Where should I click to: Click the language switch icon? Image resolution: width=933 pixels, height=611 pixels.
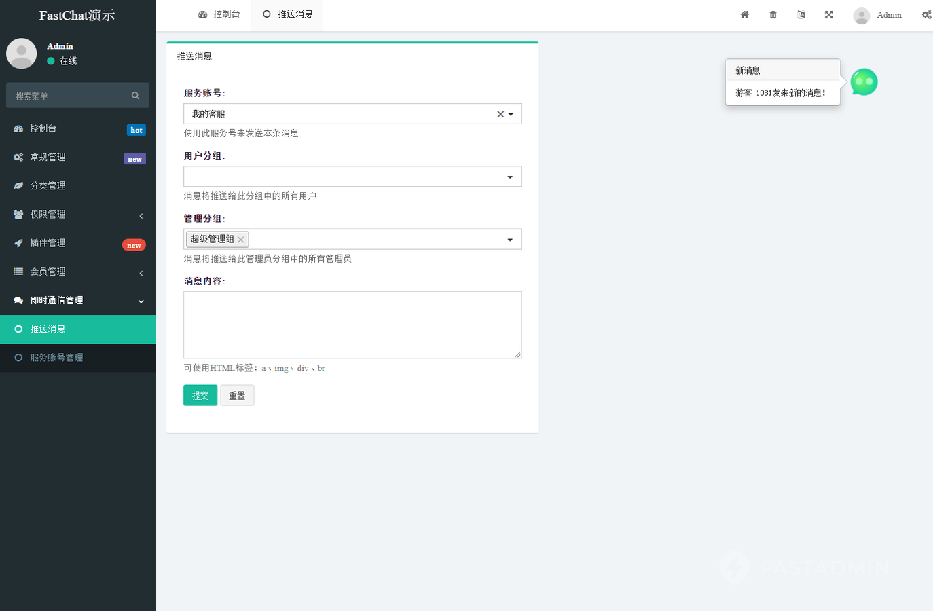point(801,14)
